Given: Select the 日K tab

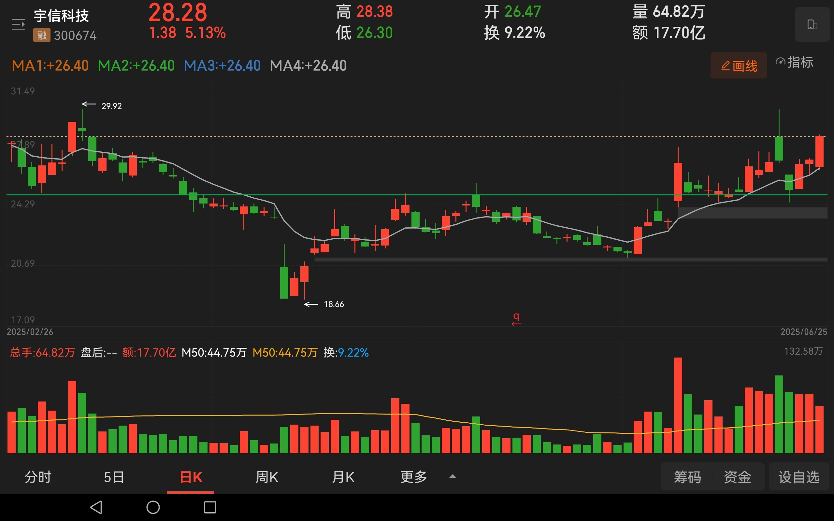Looking at the screenshot, I should tap(191, 477).
